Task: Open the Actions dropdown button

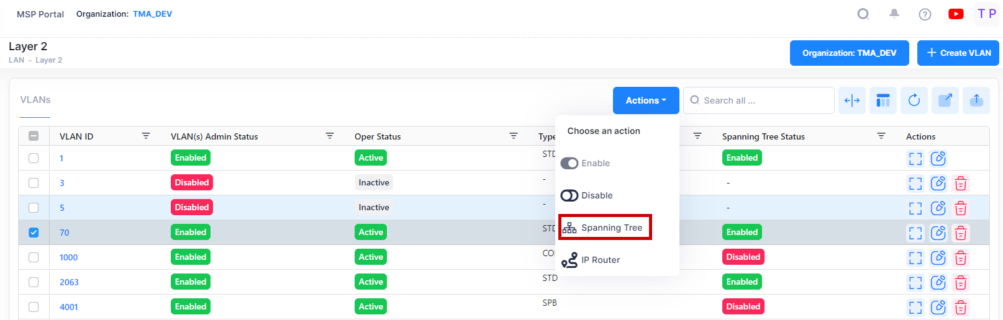Action: pos(645,100)
